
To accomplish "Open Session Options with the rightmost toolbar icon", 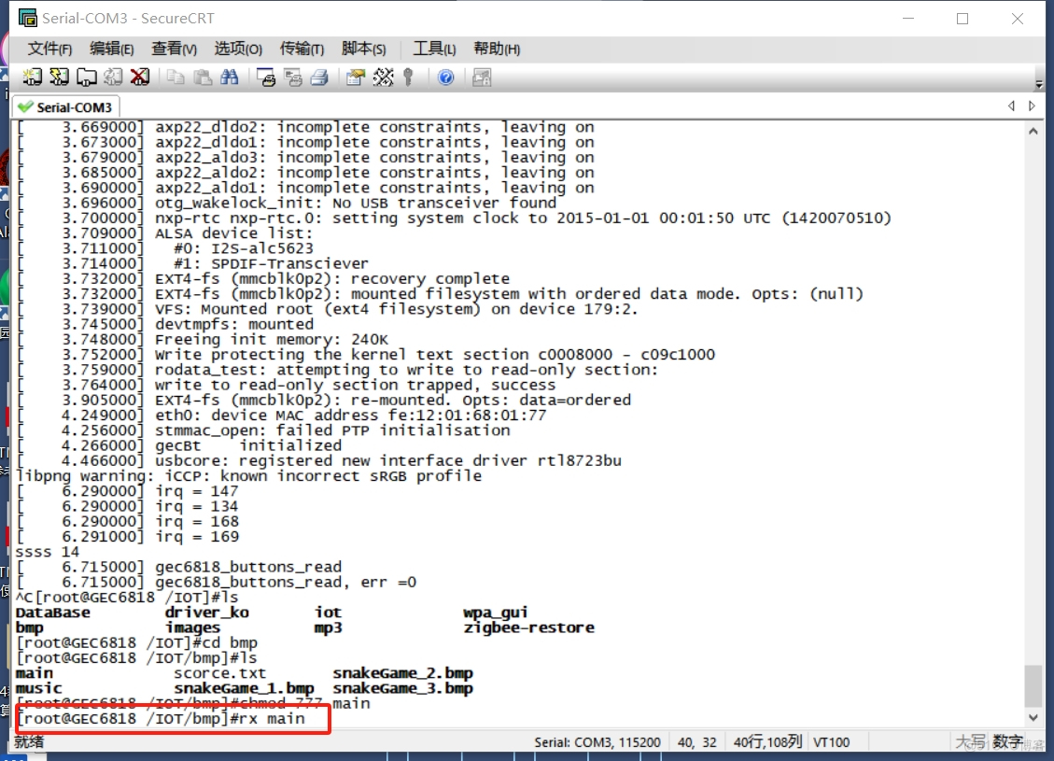I will [x=482, y=78].
